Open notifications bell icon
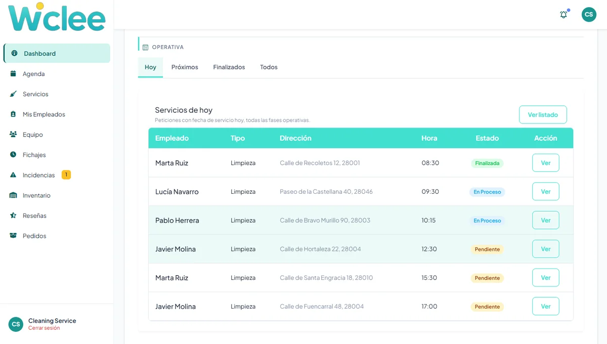The image size is (607, 344). coord(563,15)
